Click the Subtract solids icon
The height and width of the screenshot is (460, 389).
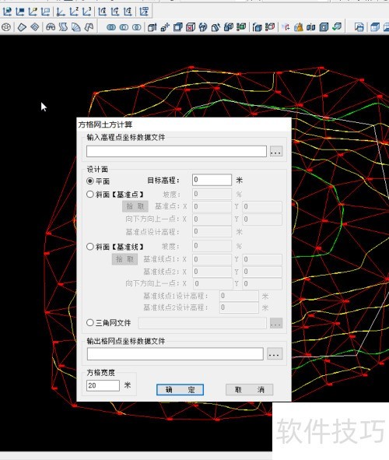click(124, 27)
